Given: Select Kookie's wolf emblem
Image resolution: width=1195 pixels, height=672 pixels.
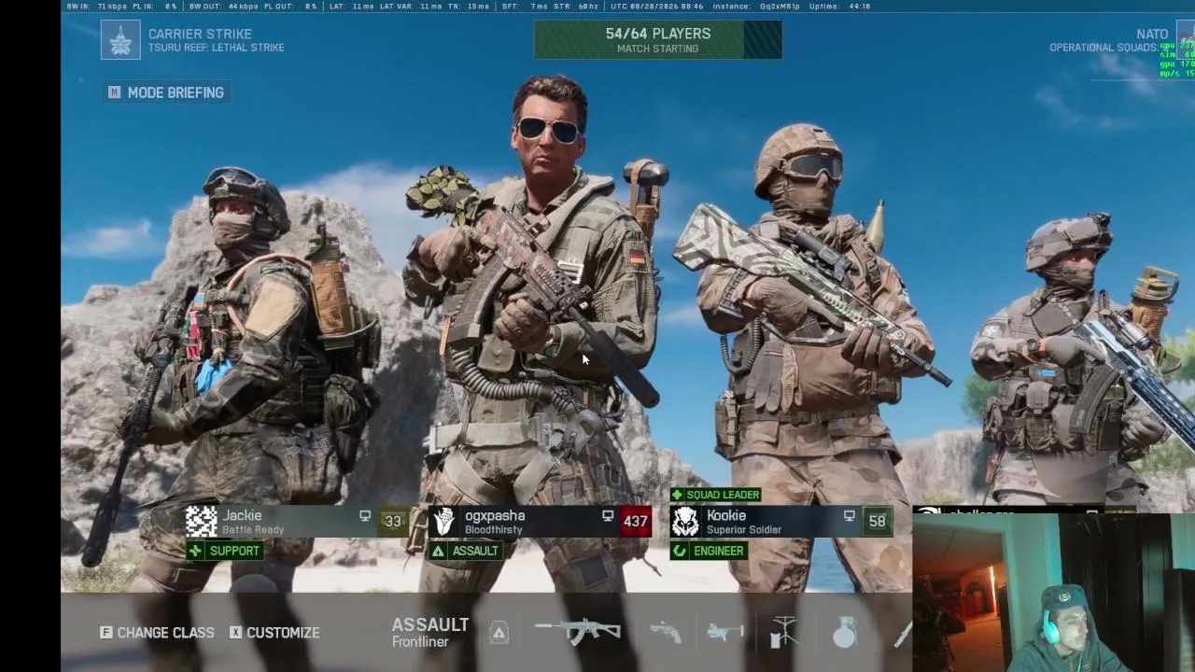Looking at the screenshot, I should [x=686, y=522].
